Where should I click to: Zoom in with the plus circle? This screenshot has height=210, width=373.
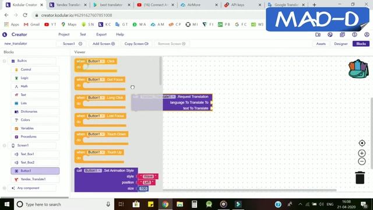pos(362,153)
